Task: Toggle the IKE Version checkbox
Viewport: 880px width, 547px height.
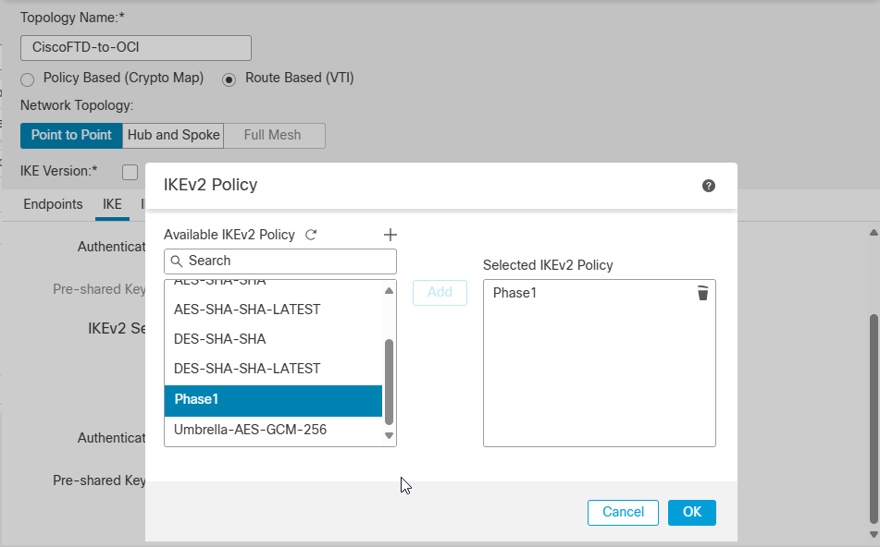Action: pyautogui.click(x=130, y=172)
